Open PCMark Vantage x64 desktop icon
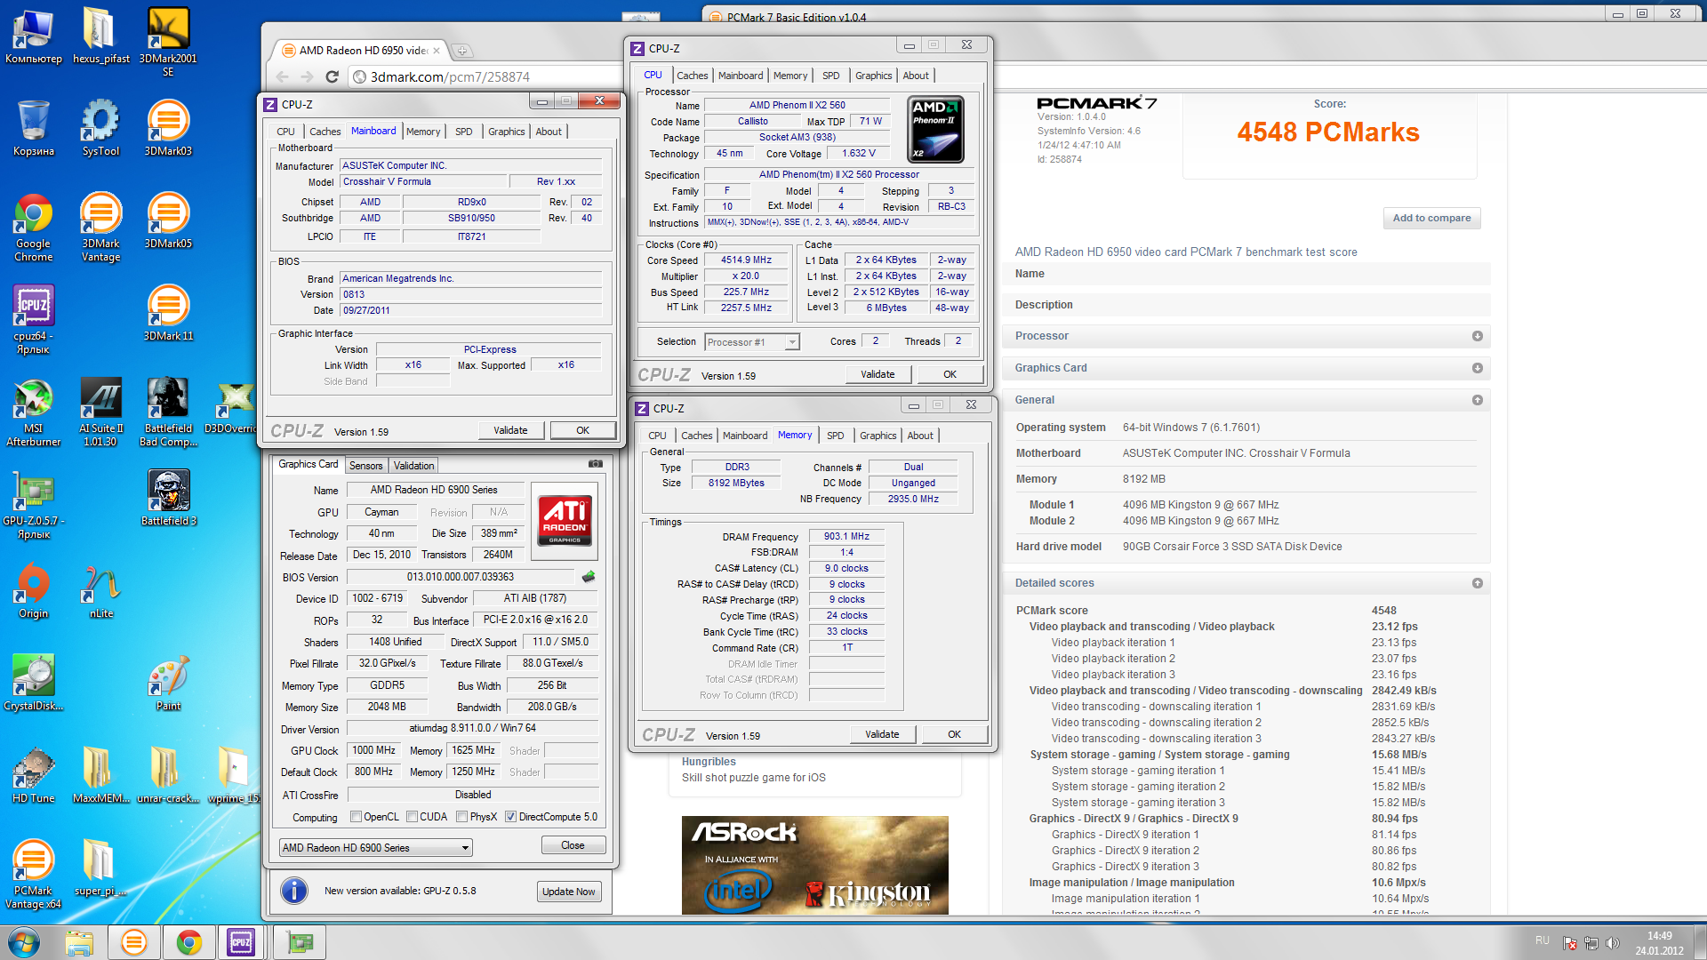Viewport: 1707px width, 960px height. pyautogui.click(x=34, y=875)
